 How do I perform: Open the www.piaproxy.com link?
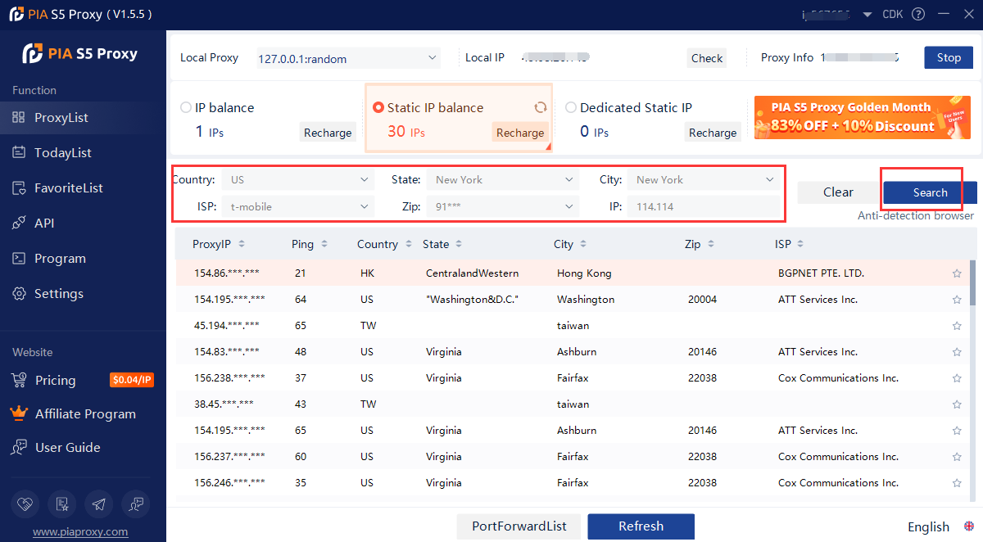pyautogui.click(x=80, y=531)
